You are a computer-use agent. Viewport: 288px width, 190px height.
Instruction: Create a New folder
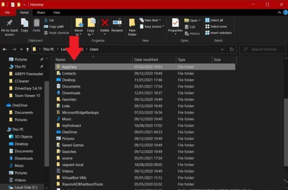click(x=132, y=27)
